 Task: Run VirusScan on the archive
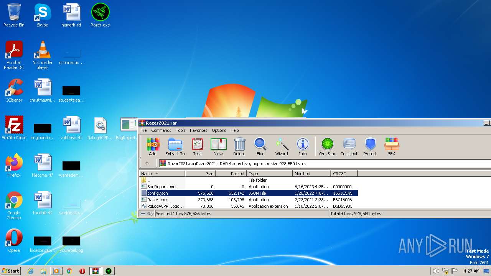pyautogui.click(x=327, y=147)
